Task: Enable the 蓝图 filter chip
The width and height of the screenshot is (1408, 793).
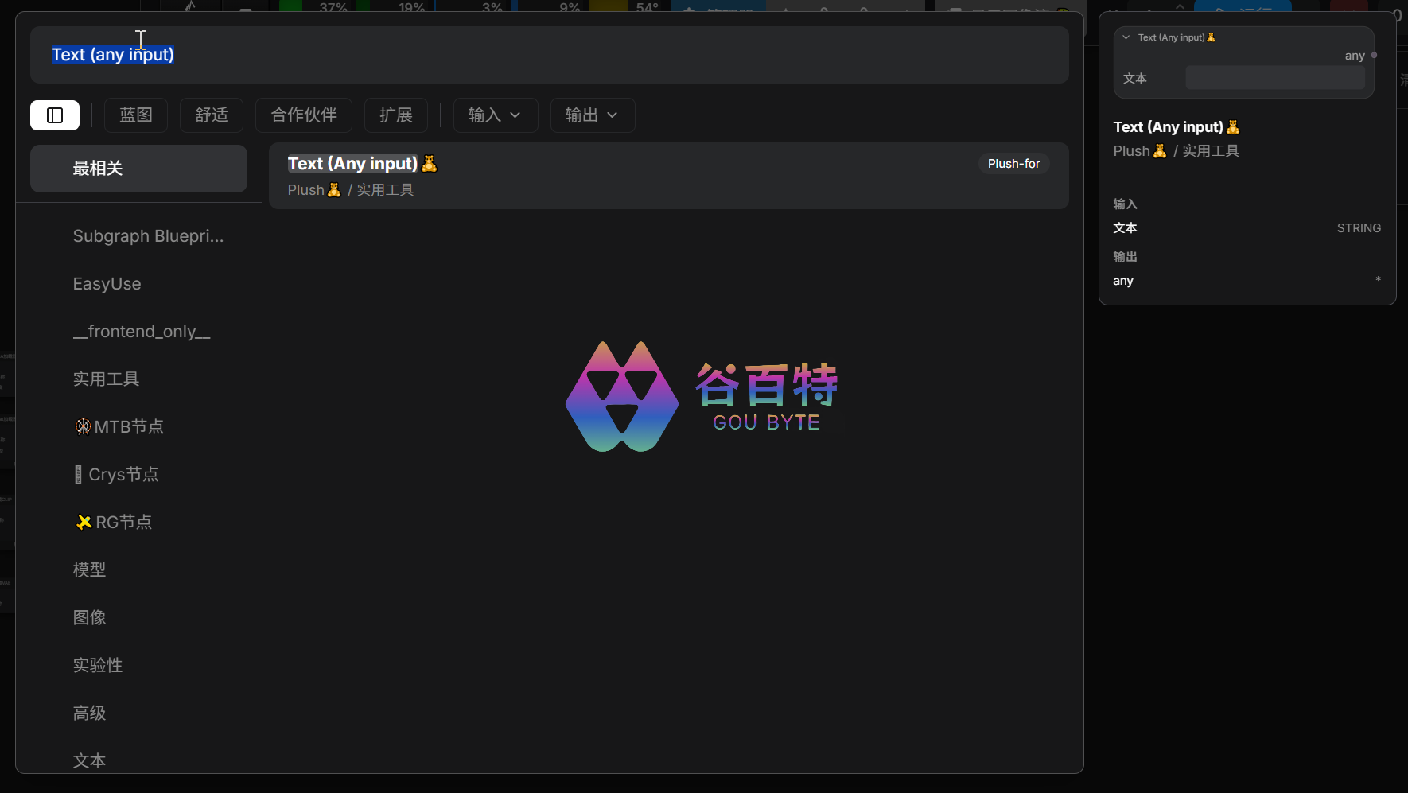Action: tap(136, 115)
